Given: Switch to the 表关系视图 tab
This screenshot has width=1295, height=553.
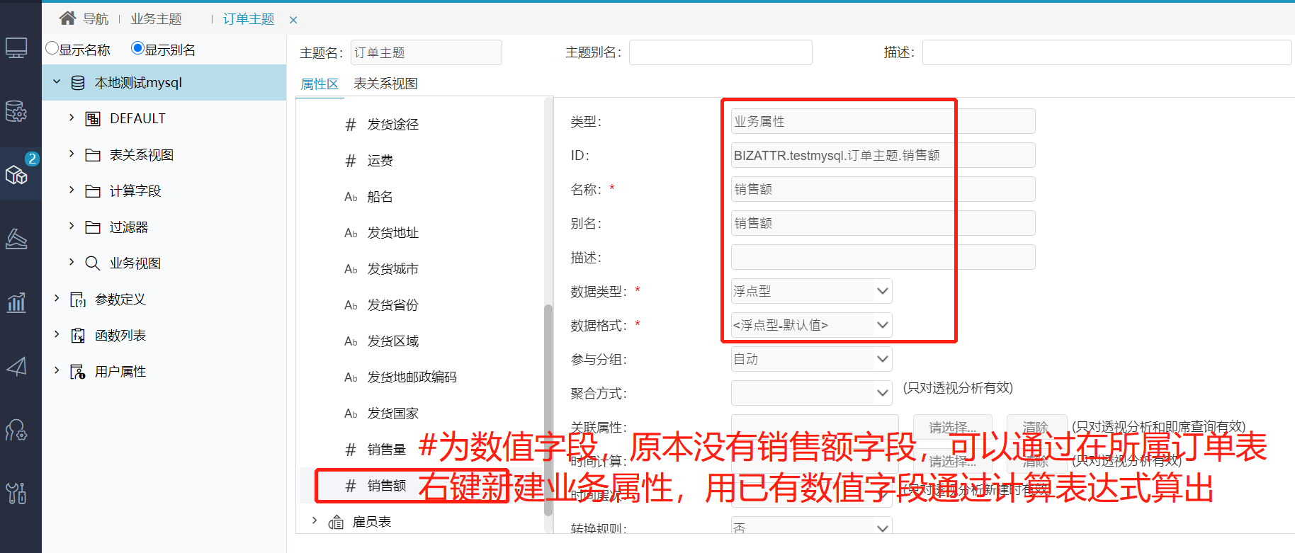Looking at the screenshot, I should (385, 84).
